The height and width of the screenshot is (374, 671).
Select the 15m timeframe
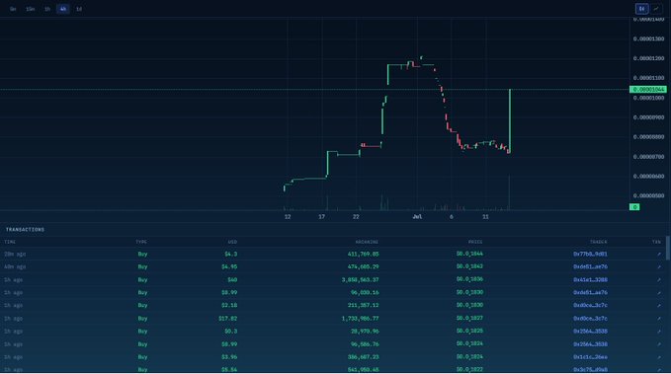(30, 9)
